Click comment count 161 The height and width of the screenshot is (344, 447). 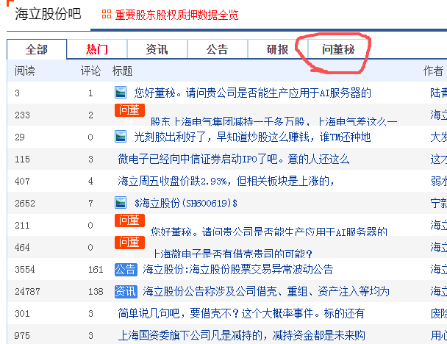(96, 269)
